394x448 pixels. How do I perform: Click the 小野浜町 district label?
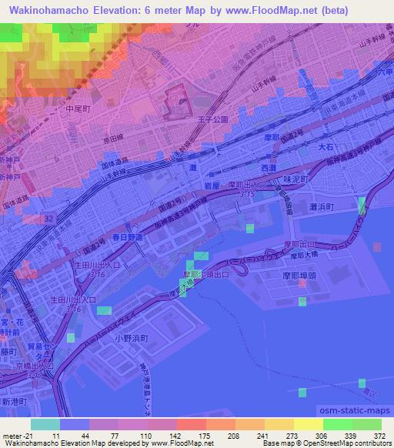(x=132, y=339)
